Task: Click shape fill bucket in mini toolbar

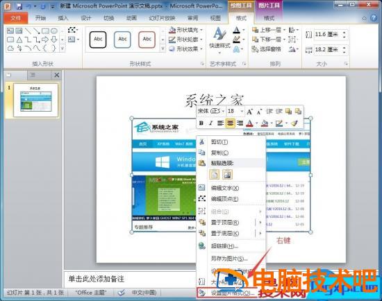Action: (x=265, y=123)
